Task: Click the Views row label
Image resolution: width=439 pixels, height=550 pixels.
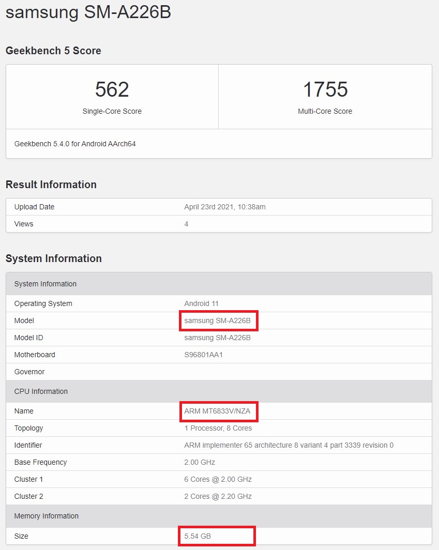Action: [24, 224]
